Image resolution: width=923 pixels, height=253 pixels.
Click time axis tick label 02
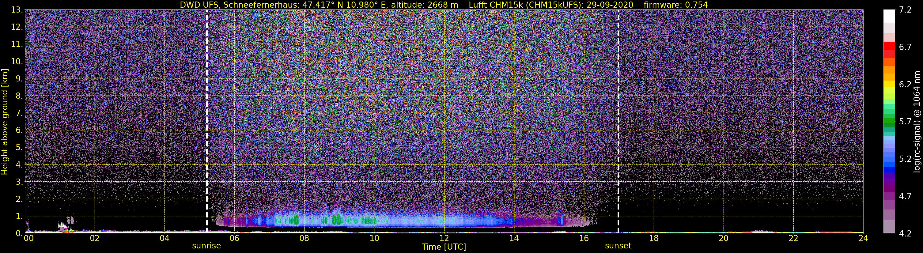point(95,238)
